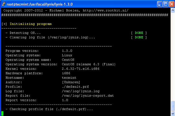This screenshot has height=116, width=175.
Task: Click the [+] marker before Initializing
Action: 4,24
